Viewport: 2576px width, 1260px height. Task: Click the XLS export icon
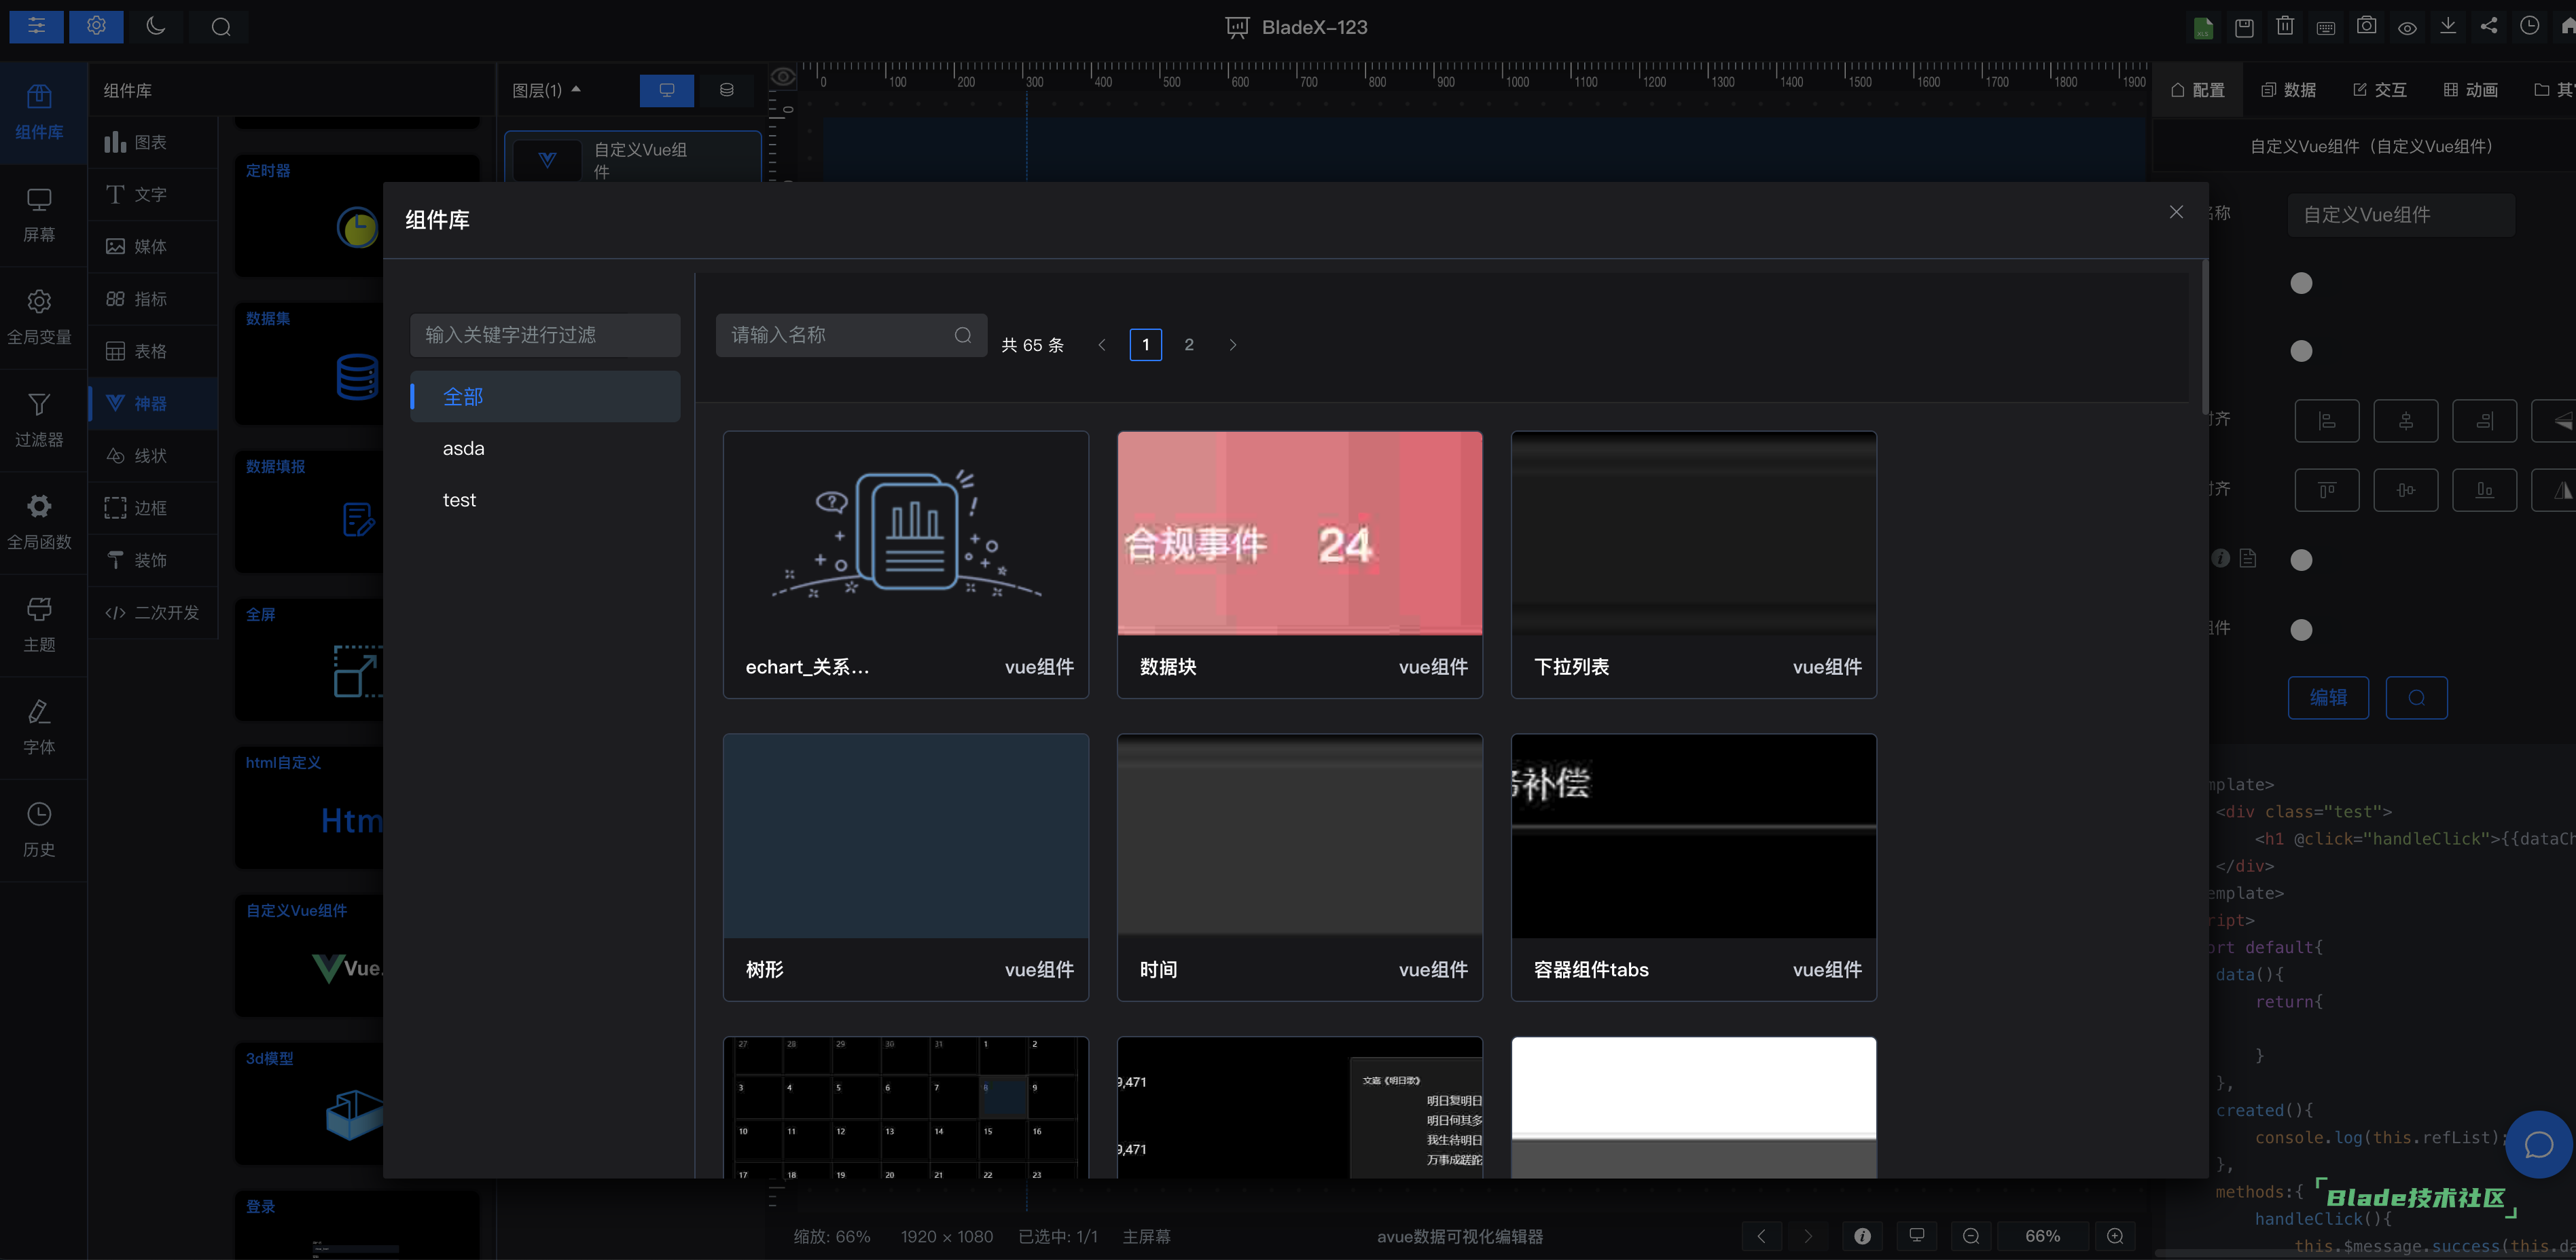point(2203,28)
